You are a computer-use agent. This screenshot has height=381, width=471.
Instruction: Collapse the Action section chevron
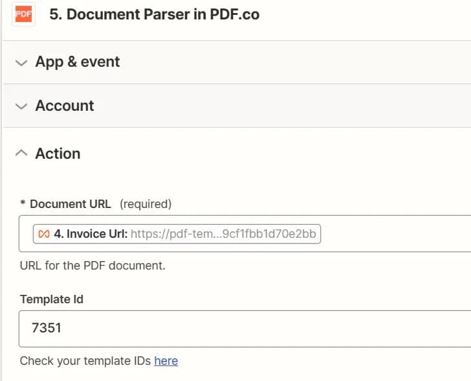click(x=22, y=154)
